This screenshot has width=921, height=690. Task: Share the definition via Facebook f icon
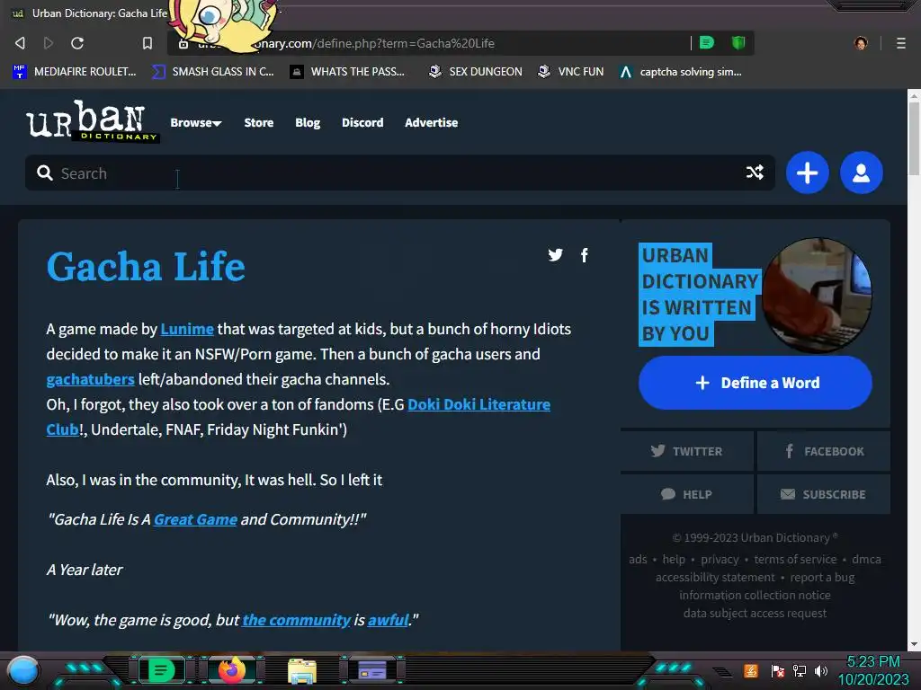click(x=585, y=255)
